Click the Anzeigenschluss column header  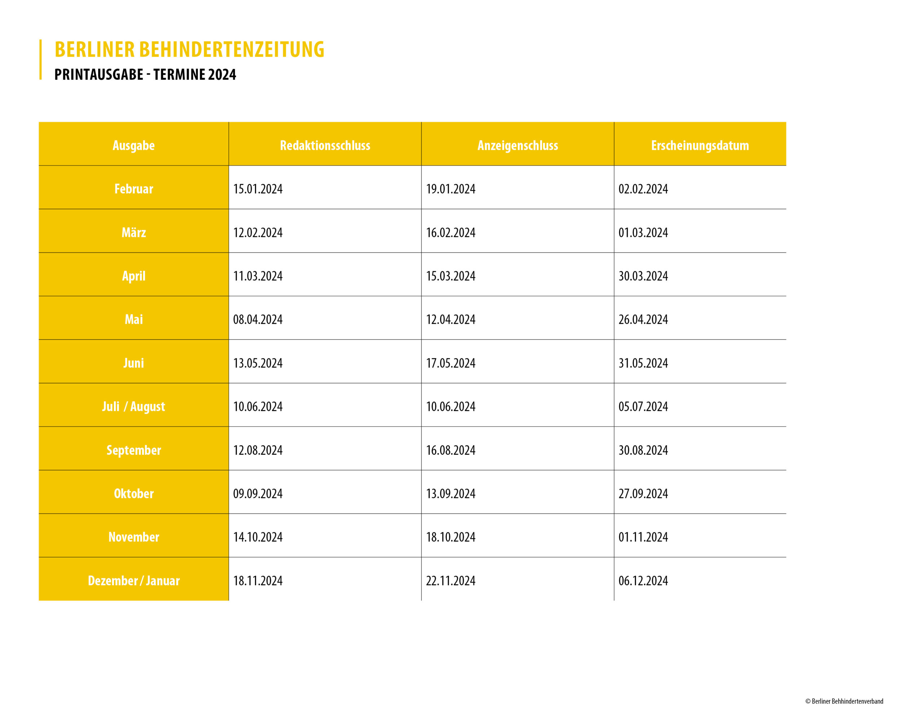pyautogui.click(x=517, y=145)
